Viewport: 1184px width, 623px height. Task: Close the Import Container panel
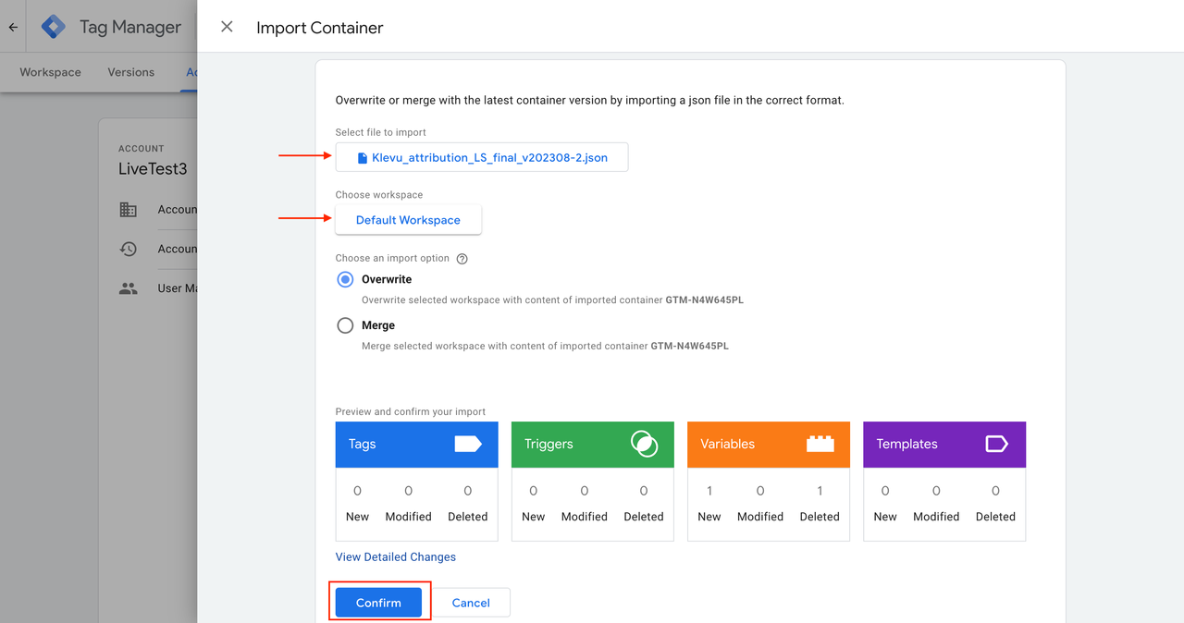tap(227, 27)
